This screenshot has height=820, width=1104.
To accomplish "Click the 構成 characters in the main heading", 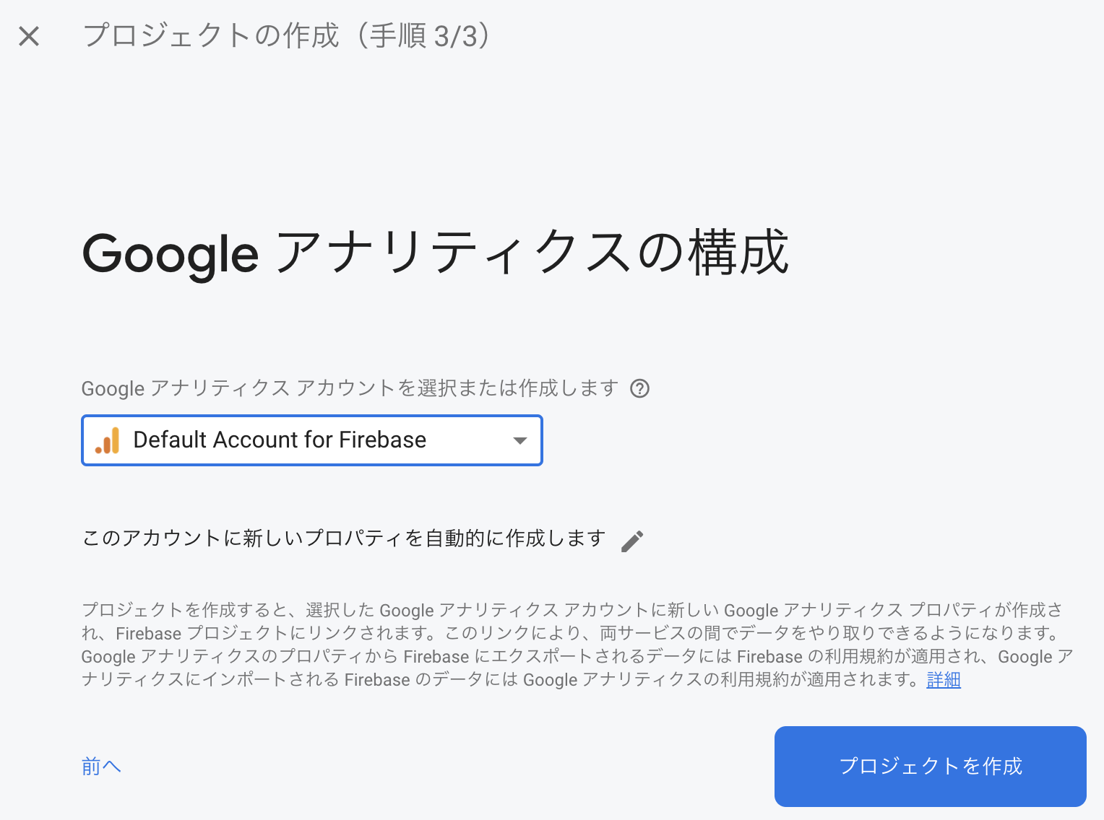I will pos(737,253).
